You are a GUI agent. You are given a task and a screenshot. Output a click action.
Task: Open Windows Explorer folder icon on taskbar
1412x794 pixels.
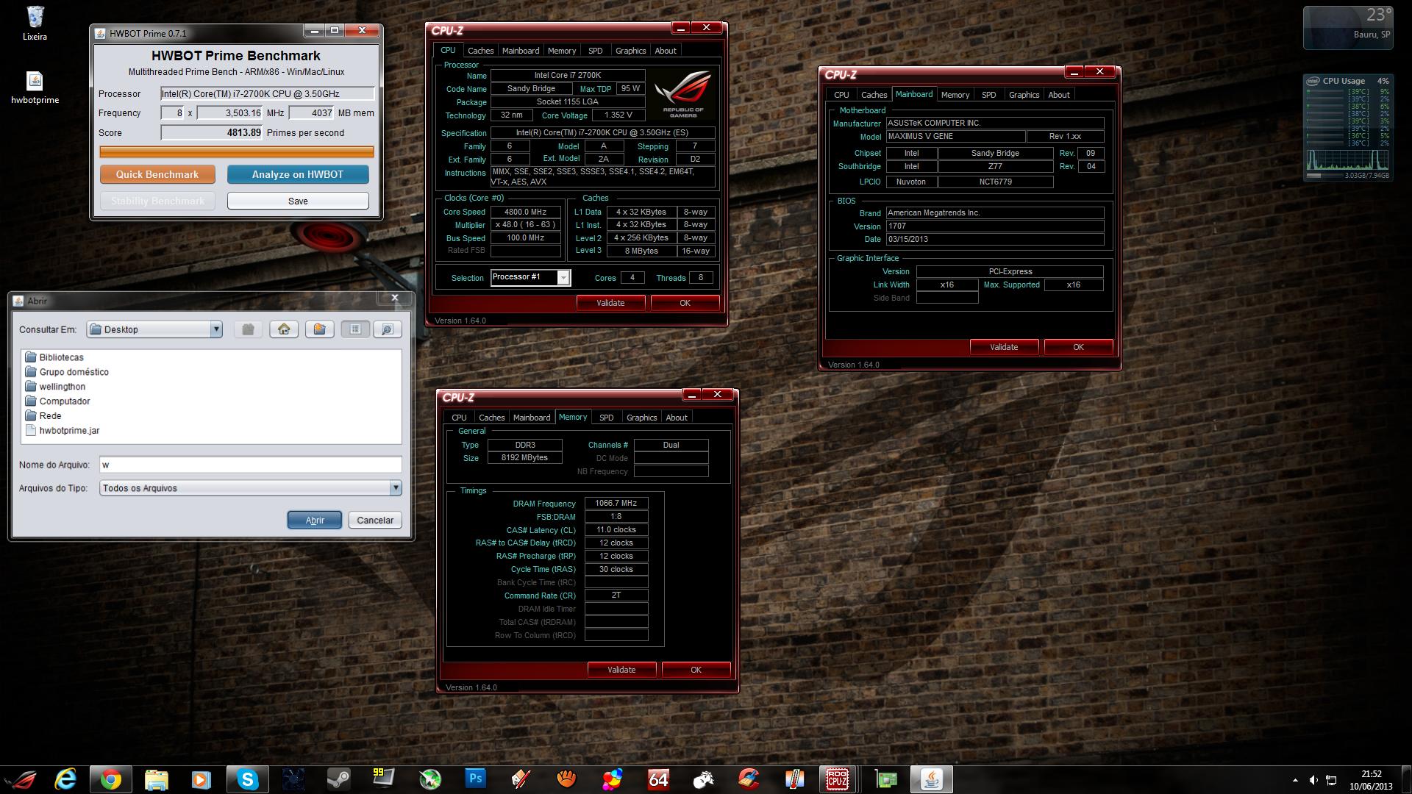(x=157, y=779)
